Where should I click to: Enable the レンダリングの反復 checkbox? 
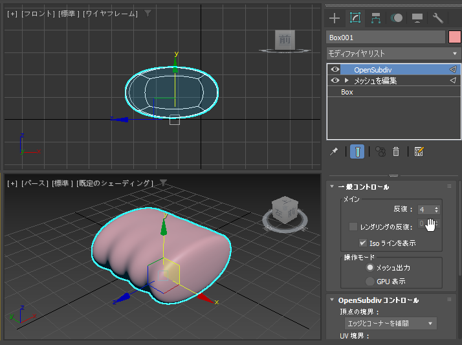coord(353,227)
